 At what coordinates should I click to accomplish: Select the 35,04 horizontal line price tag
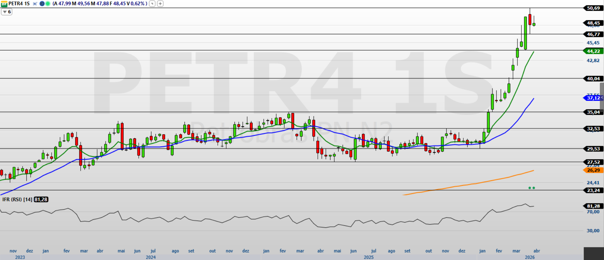593,112
